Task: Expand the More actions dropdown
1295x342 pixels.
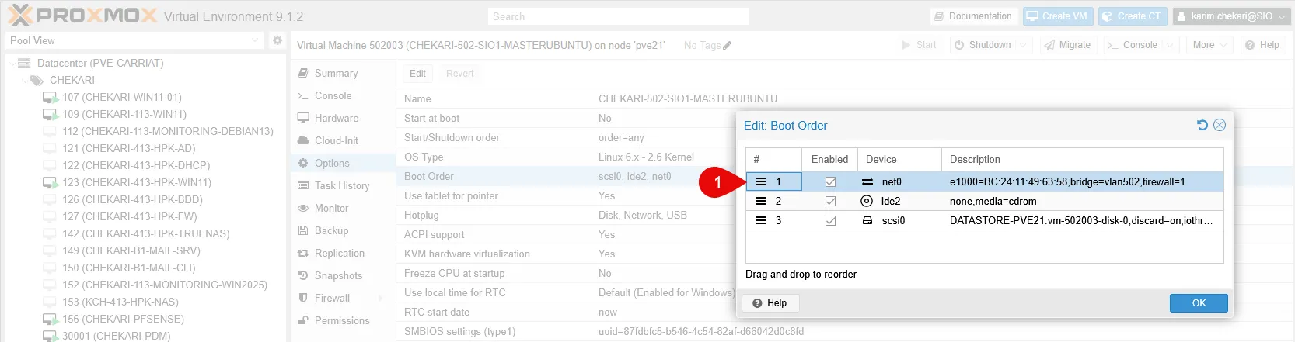Action: (1210, 45)
